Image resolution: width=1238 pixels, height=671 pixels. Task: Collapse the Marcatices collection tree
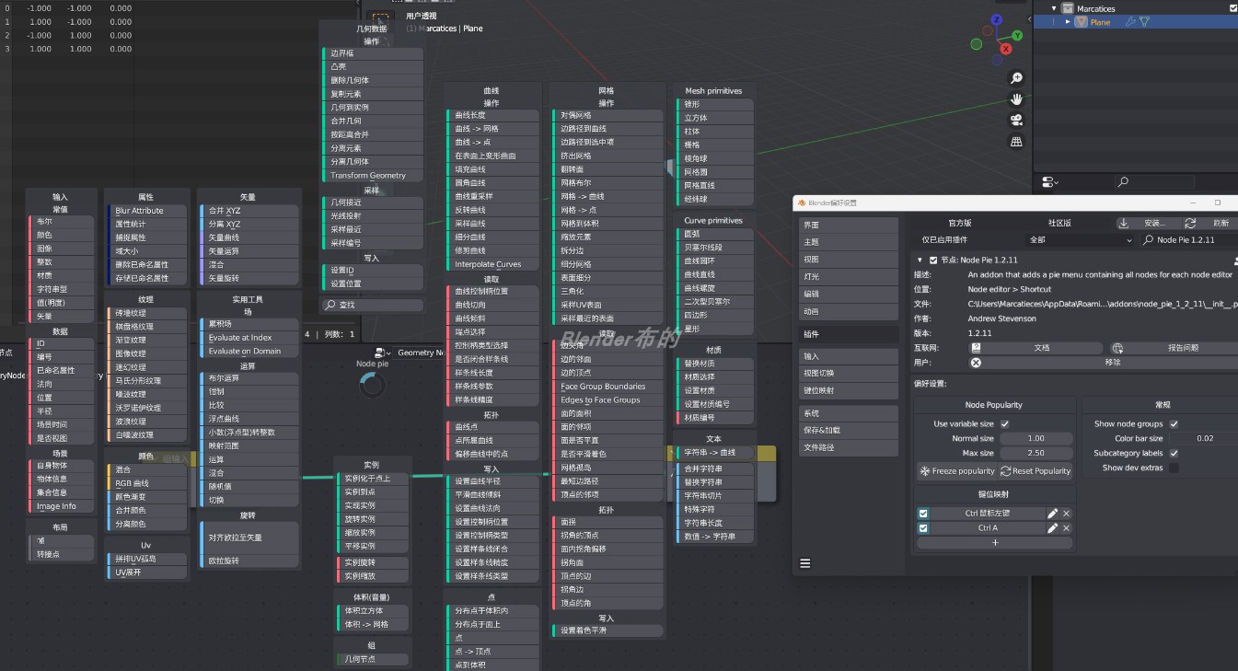[1054, 8]
